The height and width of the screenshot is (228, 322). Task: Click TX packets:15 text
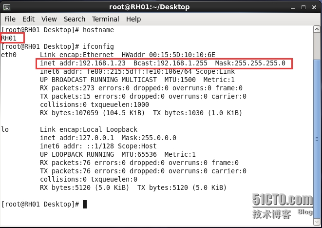pyautogui.click(x=65, y=96)
